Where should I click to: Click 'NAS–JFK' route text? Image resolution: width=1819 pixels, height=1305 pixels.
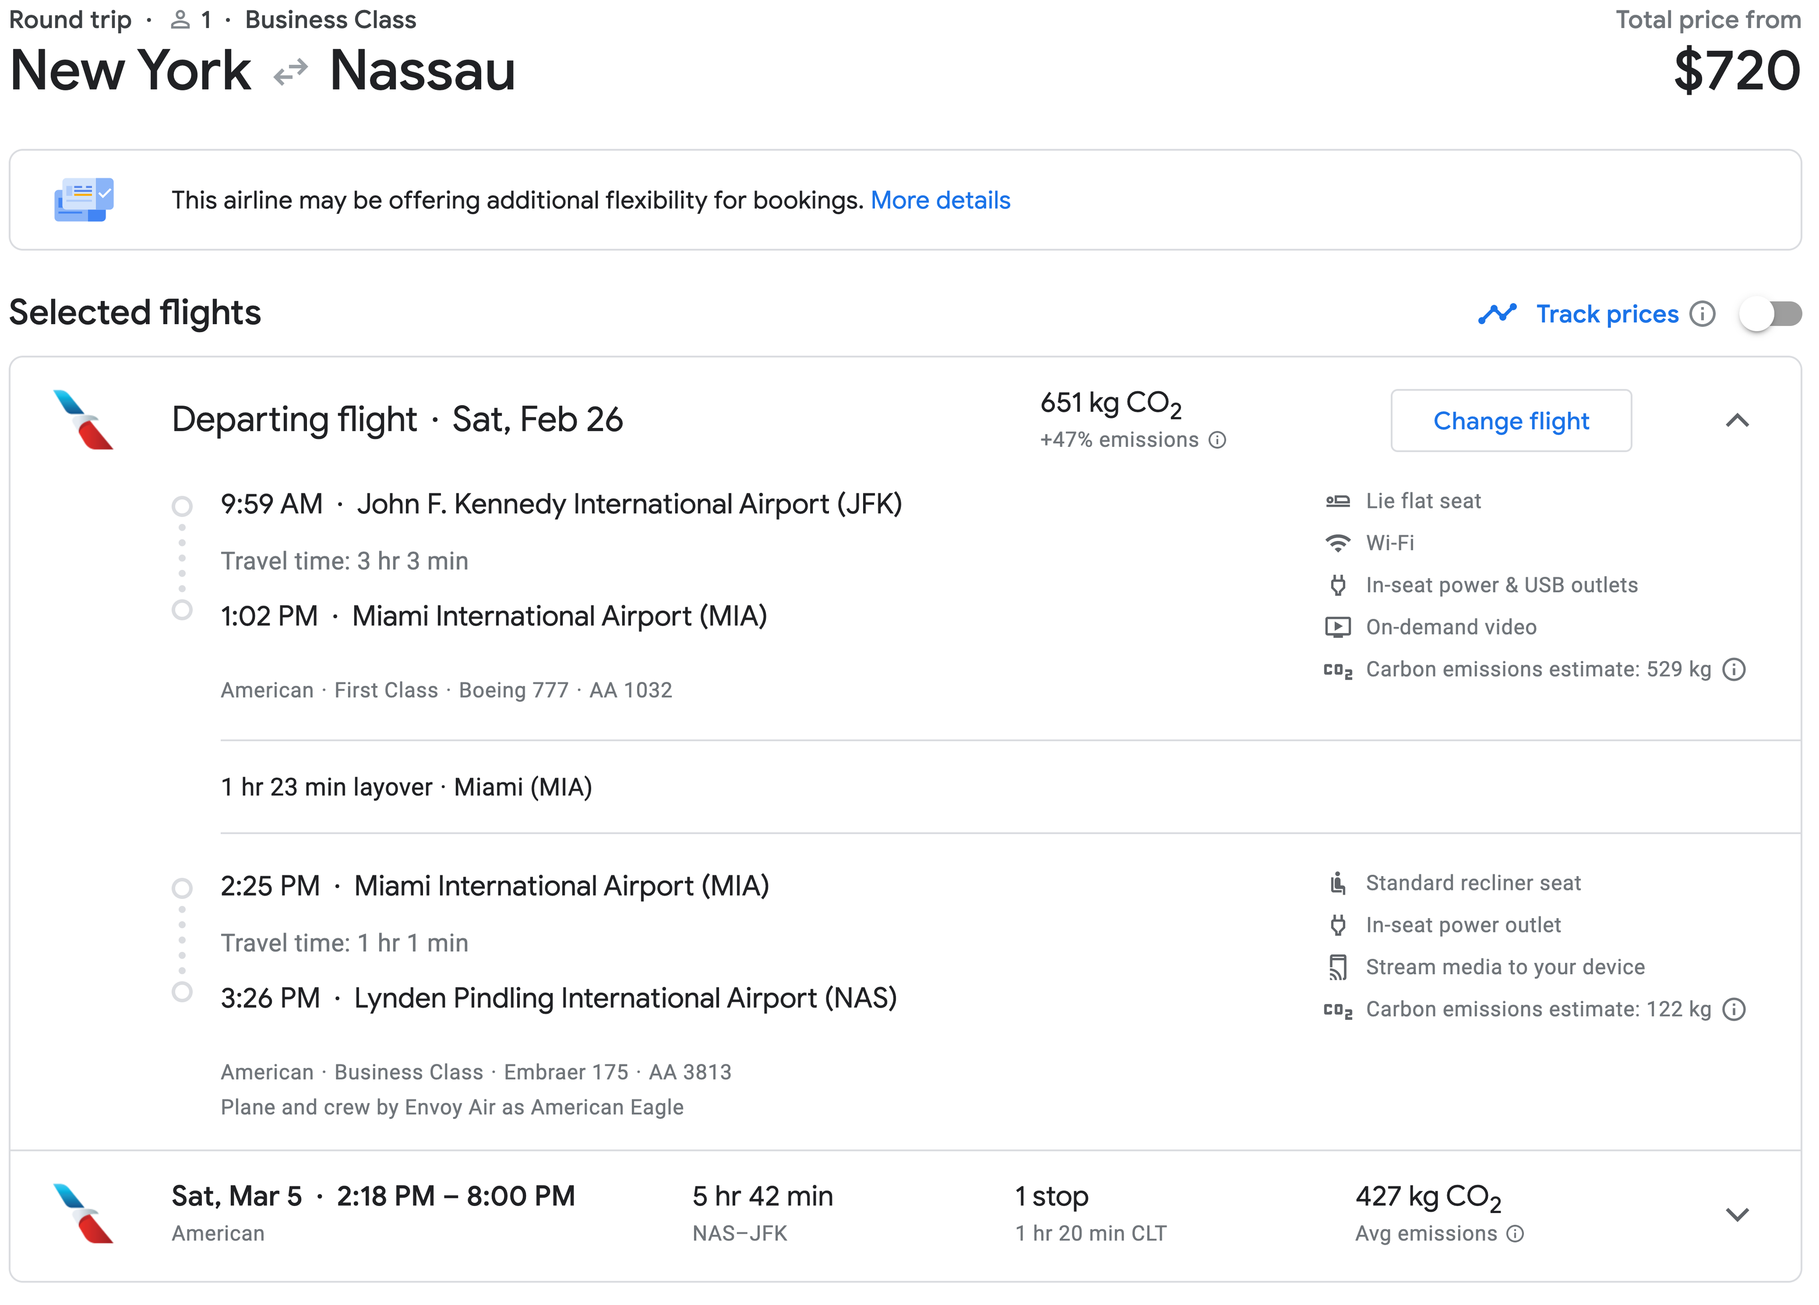click(739, 1233)
